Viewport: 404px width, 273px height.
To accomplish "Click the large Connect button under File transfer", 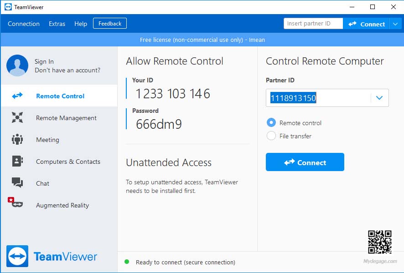I will pos(305,162).
